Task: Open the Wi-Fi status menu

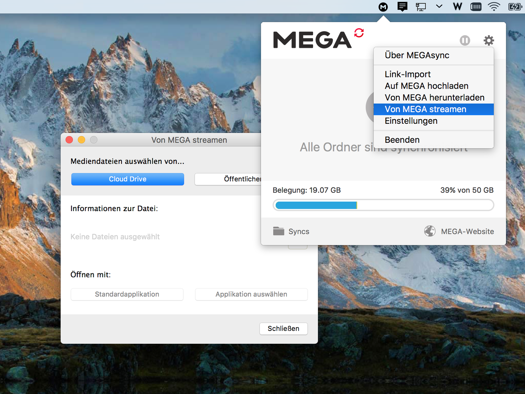Action: pyautogui.click(x=494, y=7)
